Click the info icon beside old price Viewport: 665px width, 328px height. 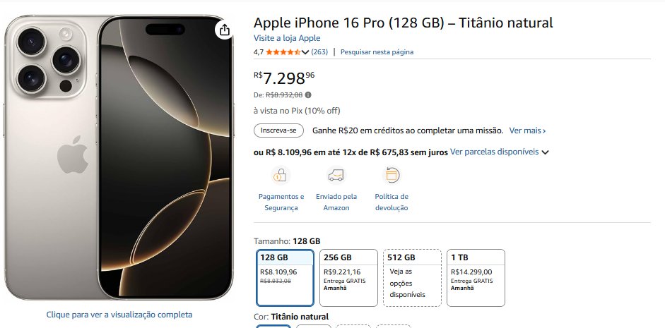point(308,95)
